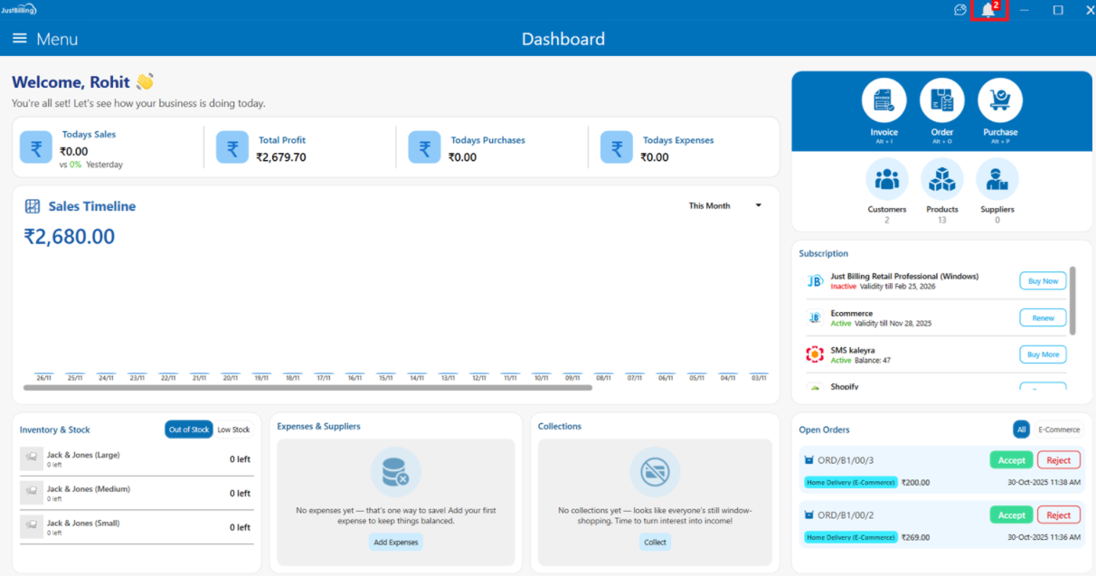Open the Suppliers icon

point(997,179)
